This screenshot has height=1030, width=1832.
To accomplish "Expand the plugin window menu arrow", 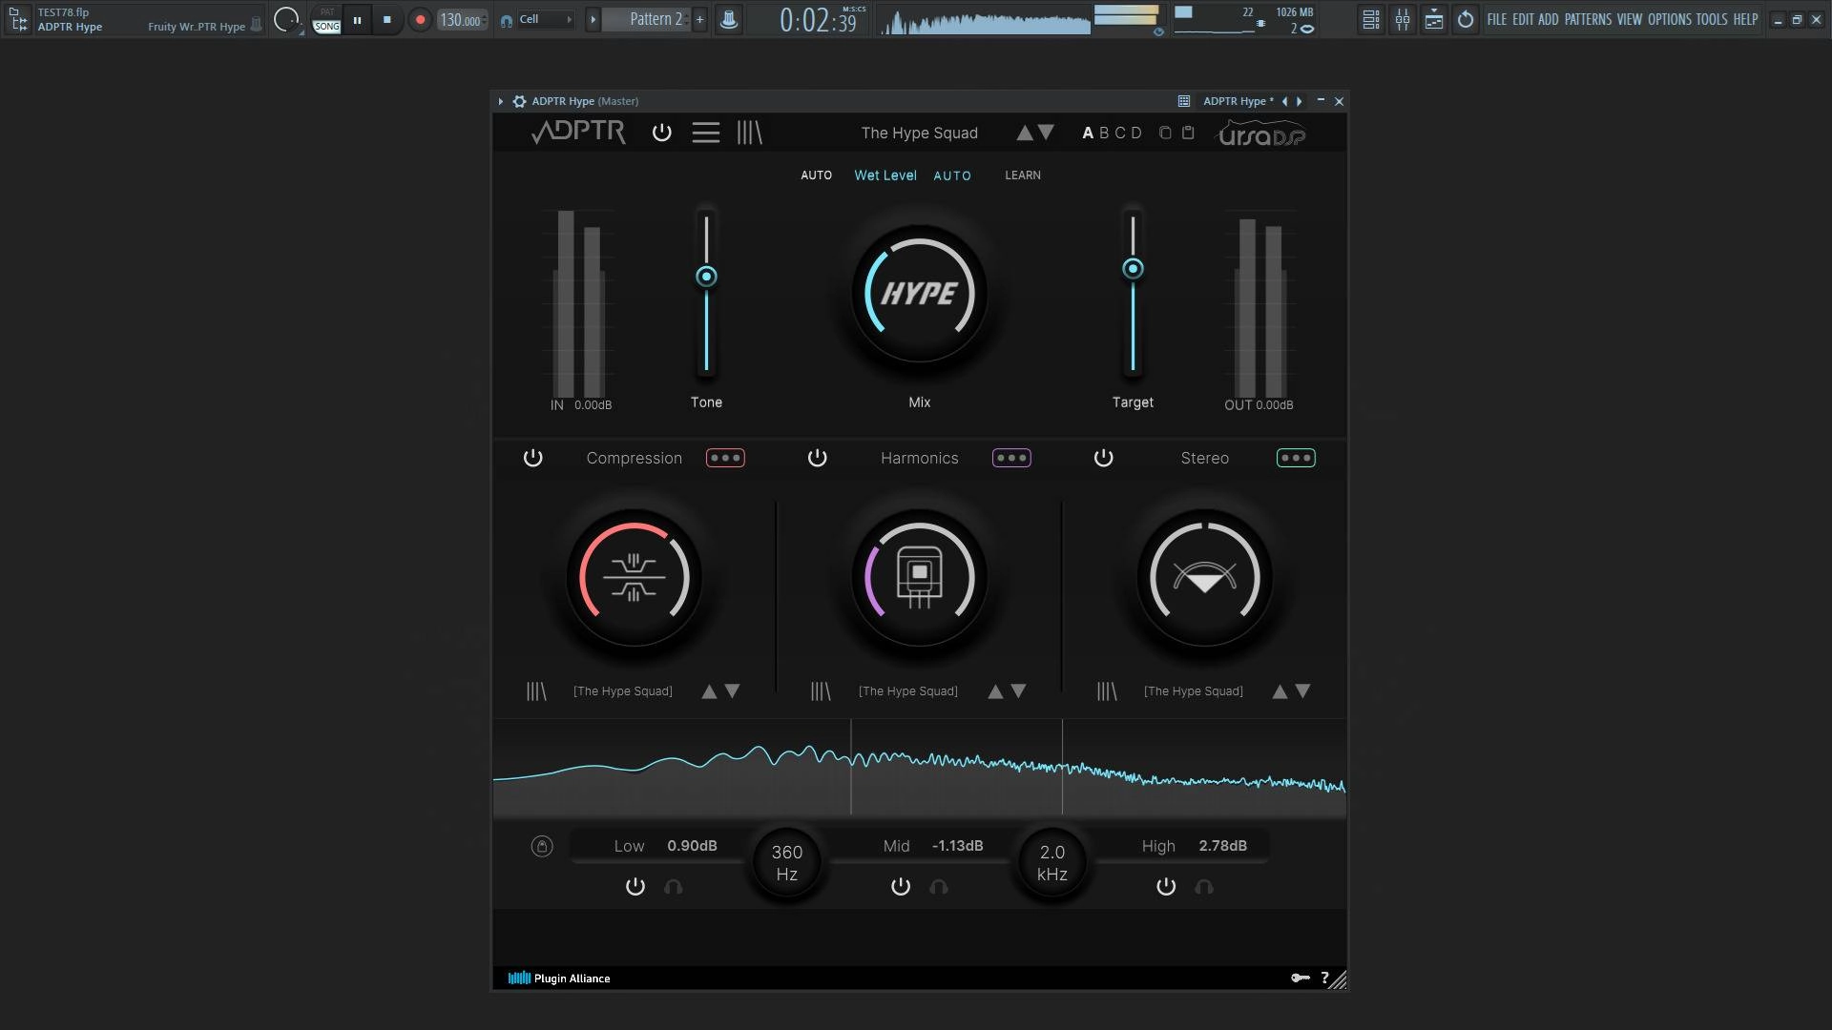I will pos(501,101).
